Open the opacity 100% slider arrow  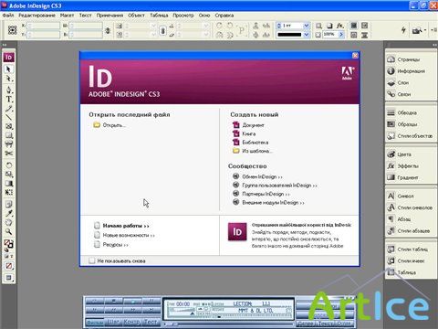[x=341, y=35]
